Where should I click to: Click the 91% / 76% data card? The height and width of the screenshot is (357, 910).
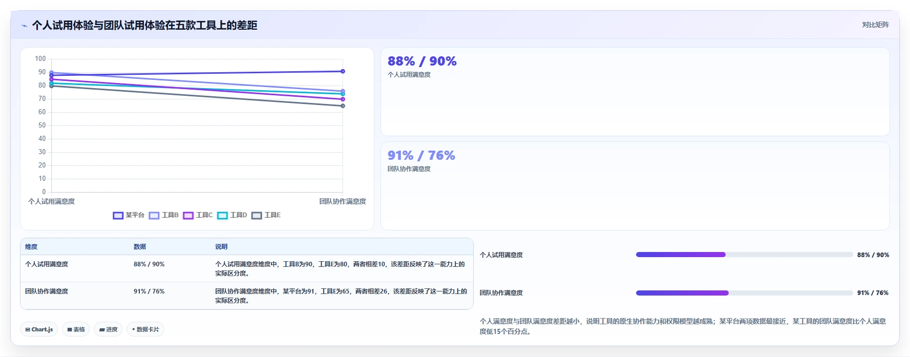[x=635, y=186]
